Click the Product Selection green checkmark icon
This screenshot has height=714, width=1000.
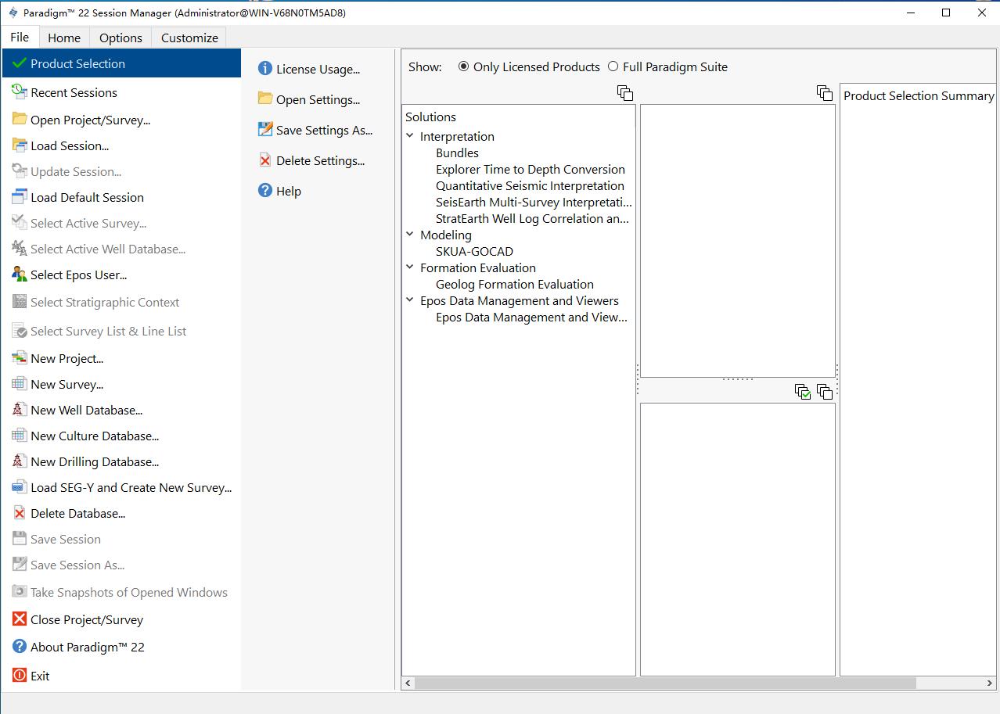(x=20, y=63)
